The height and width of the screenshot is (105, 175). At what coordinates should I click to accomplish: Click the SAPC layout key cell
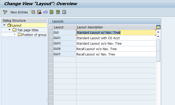pyautogui.click(x=65, y=38)
